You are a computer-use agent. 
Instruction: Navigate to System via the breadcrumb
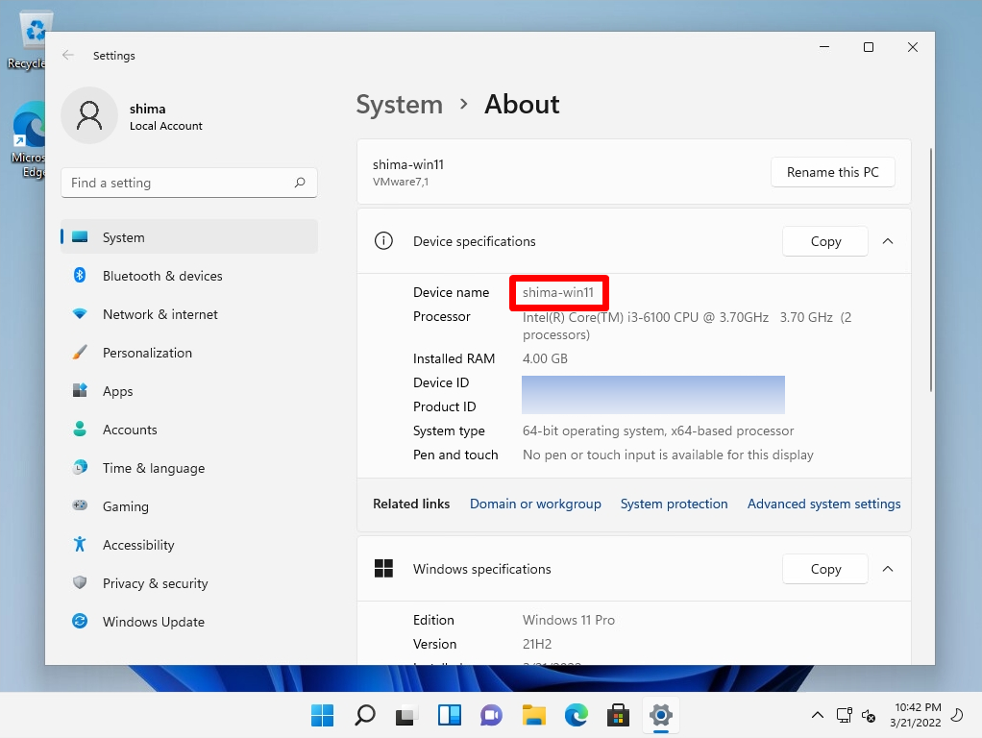399,104
